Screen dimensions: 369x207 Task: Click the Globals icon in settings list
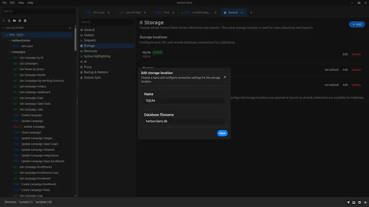pyautogui.click(x=82, y=35)
